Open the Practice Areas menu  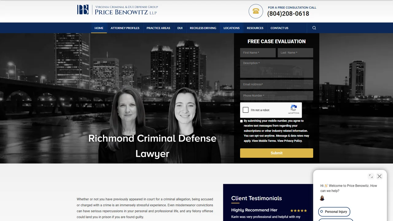coord(158,28)
